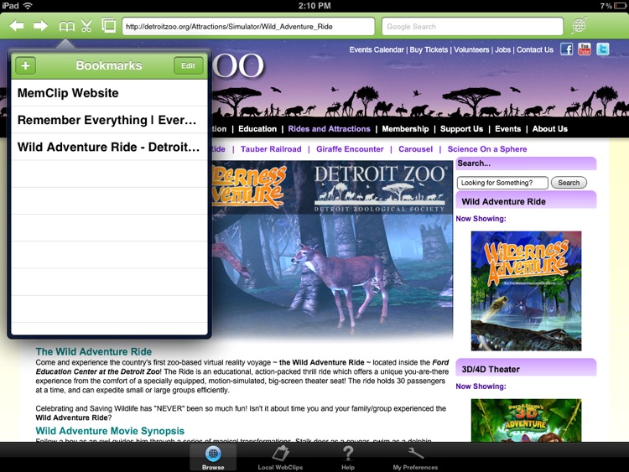The height and width of the screenshot is (472, 629).
Task: Open the Jobs link
Action: (502, 49)
